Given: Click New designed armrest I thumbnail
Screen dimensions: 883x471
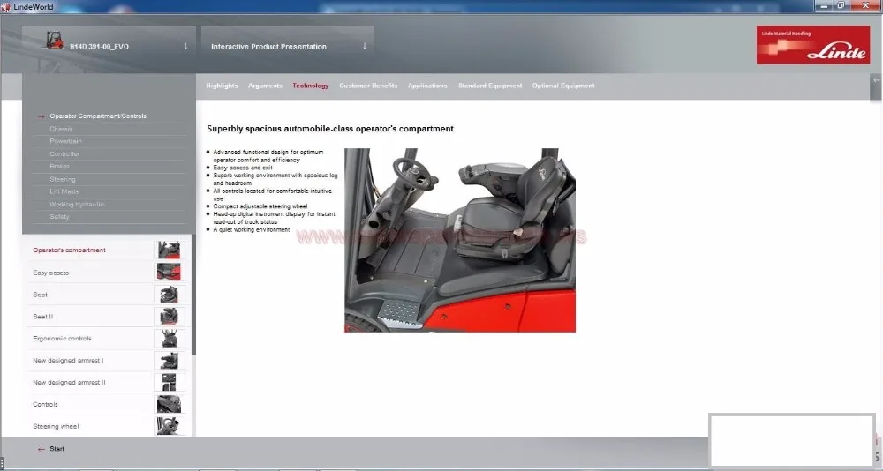Looking at the screenshot, I should pyautogui.click(x=169, y=360).
